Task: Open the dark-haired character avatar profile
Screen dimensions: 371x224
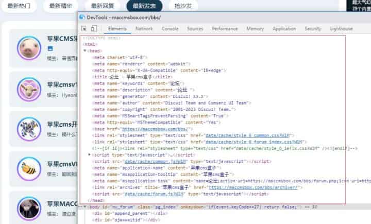Action: point(29,209)
